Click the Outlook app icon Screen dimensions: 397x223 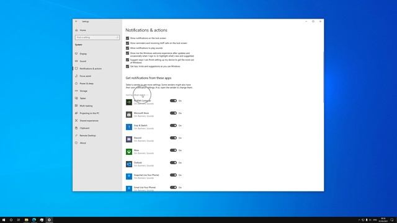tap(129, 164)
